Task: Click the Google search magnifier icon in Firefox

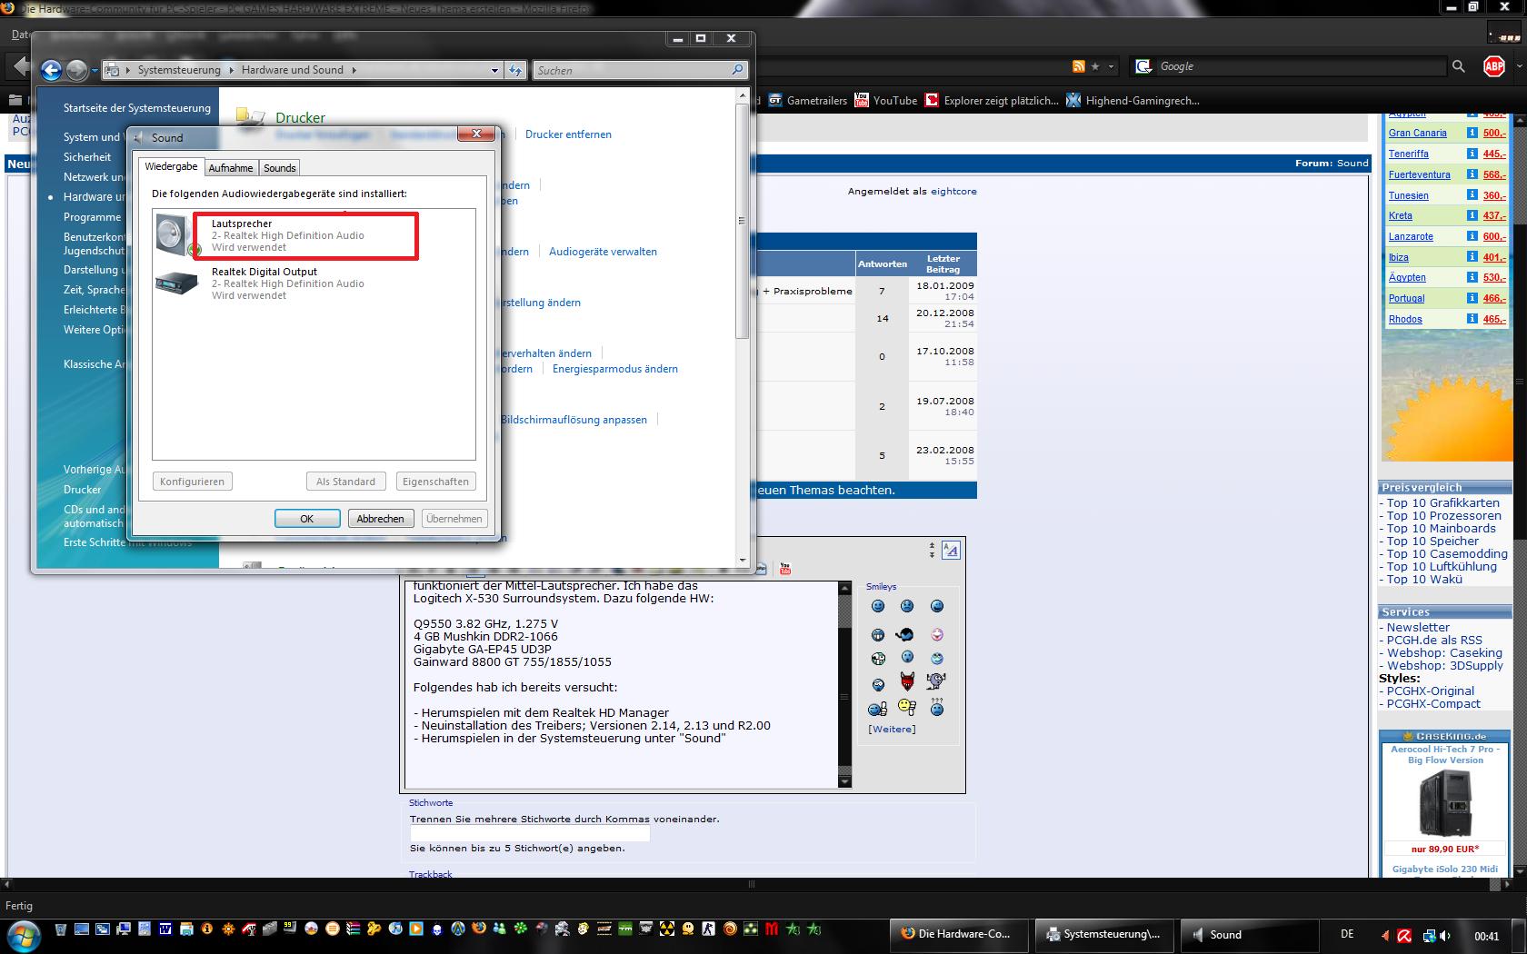Action: click(x=1458, y=66)
